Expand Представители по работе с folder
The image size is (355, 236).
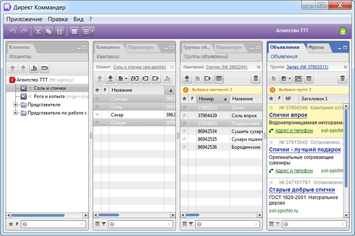(15, 113)
